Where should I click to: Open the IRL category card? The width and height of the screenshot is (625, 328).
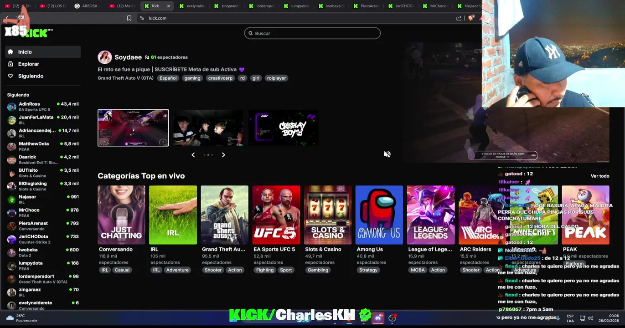[173, 215]
